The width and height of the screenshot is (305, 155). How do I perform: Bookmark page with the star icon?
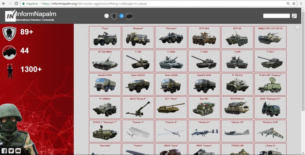pos(294,4)
